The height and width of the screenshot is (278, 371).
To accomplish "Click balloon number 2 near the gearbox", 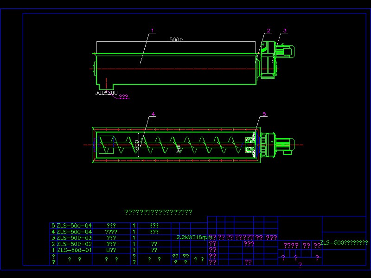I will 269,31.
